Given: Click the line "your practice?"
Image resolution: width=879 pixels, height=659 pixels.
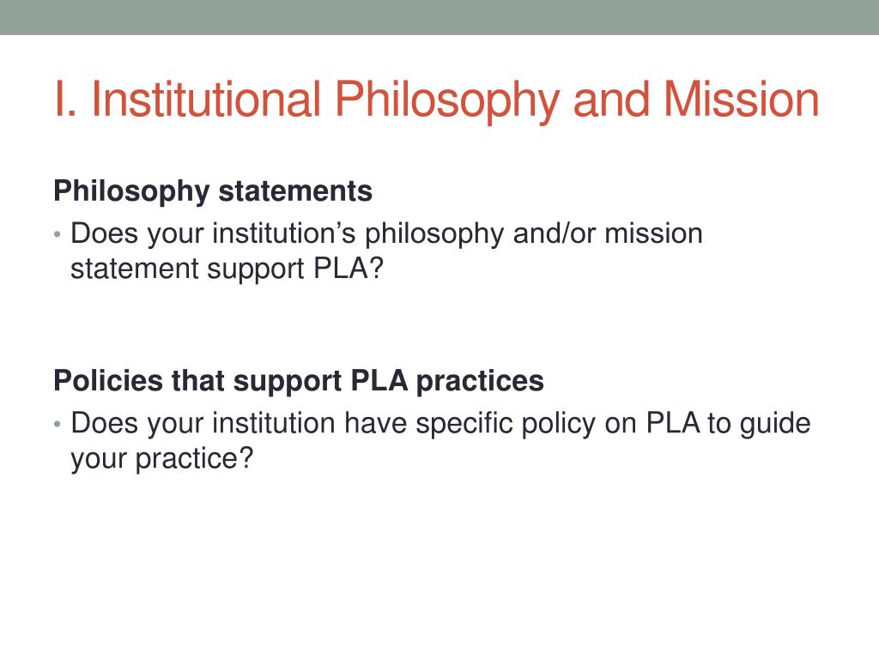Looking at the screenshot, I should click(162, 459).
